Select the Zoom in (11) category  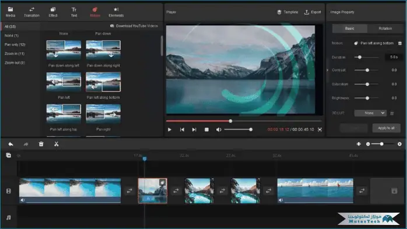(14, 54)
